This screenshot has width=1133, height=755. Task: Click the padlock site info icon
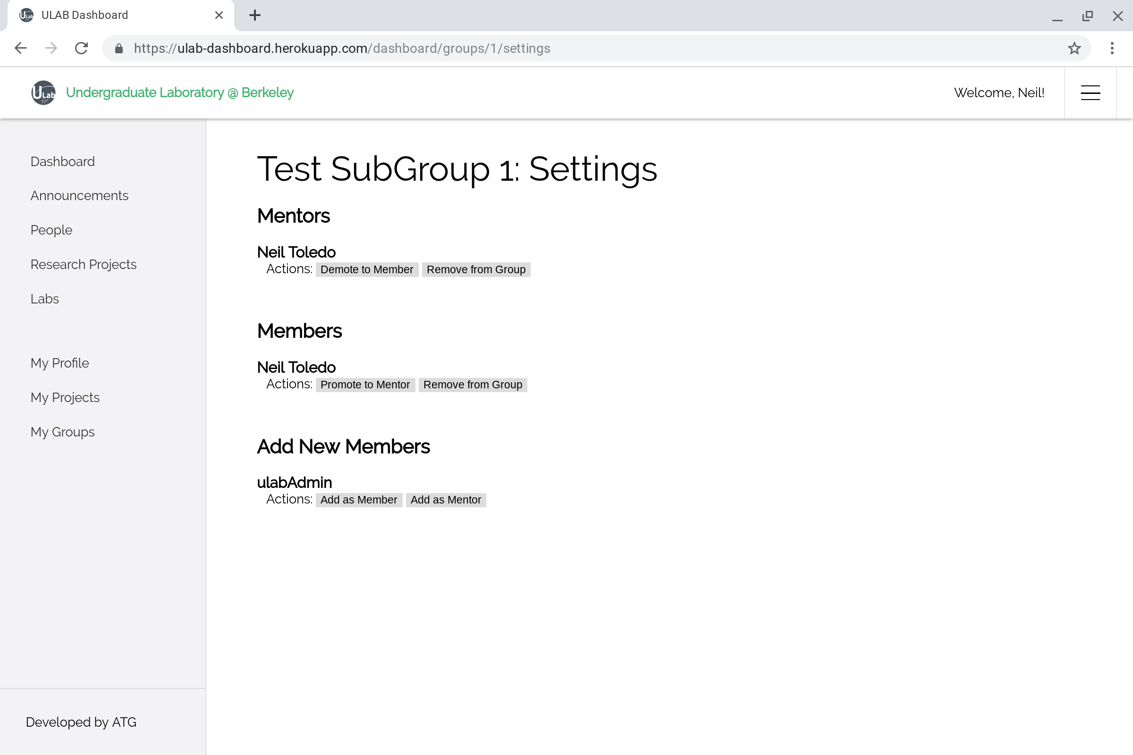[x=119, y=48]
